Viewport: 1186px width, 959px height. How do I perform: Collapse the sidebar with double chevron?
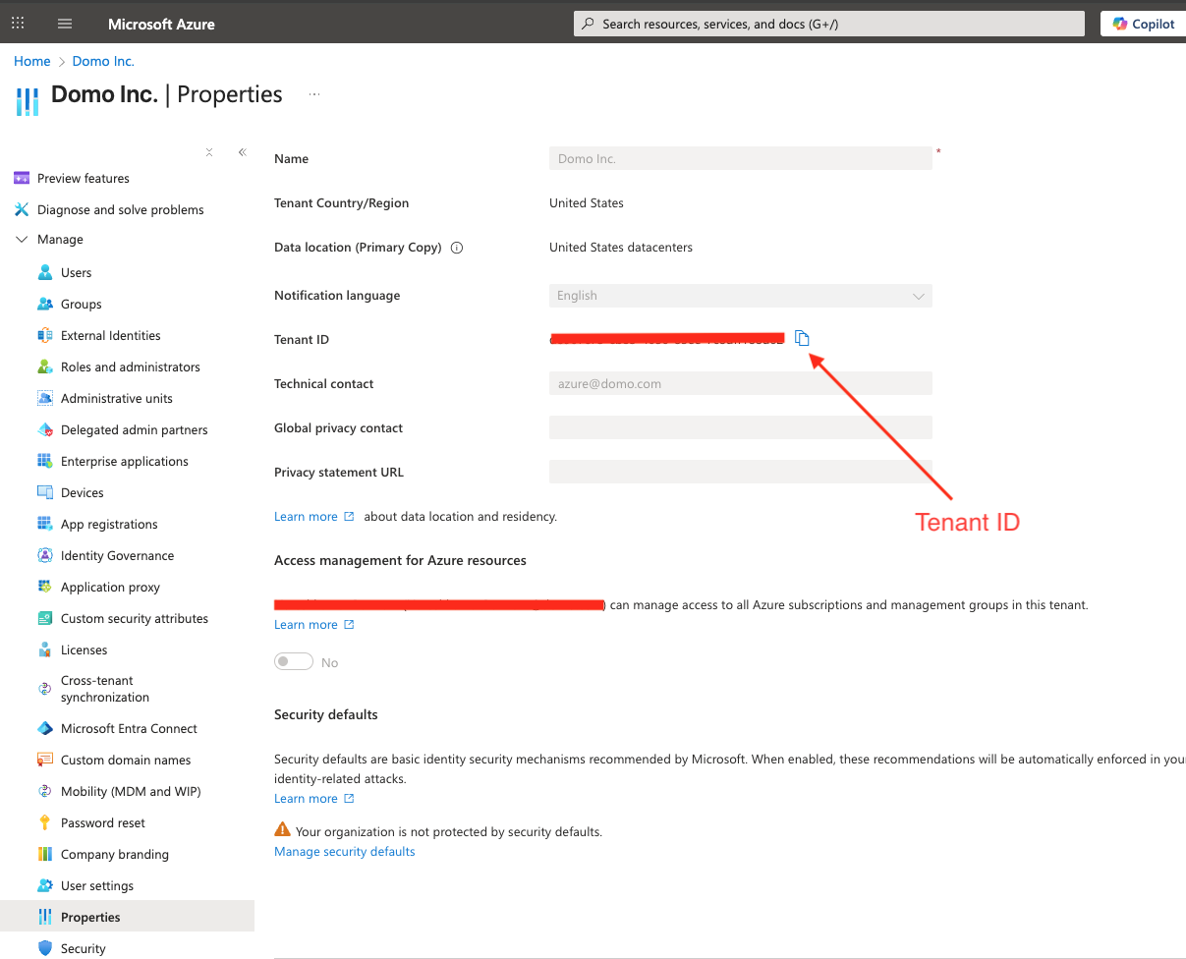pos(242,152)
